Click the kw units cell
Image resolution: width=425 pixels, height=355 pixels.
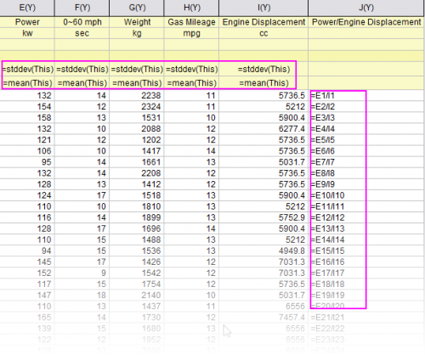coord(27,33)
